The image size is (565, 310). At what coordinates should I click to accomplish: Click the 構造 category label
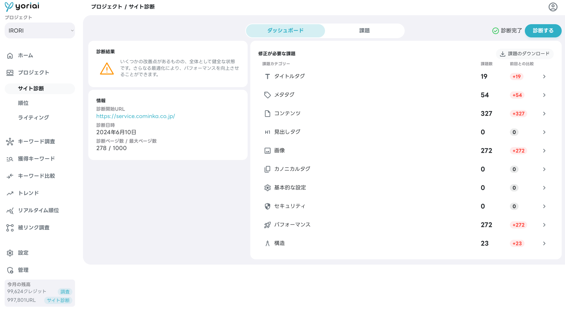tap(280, 243)
